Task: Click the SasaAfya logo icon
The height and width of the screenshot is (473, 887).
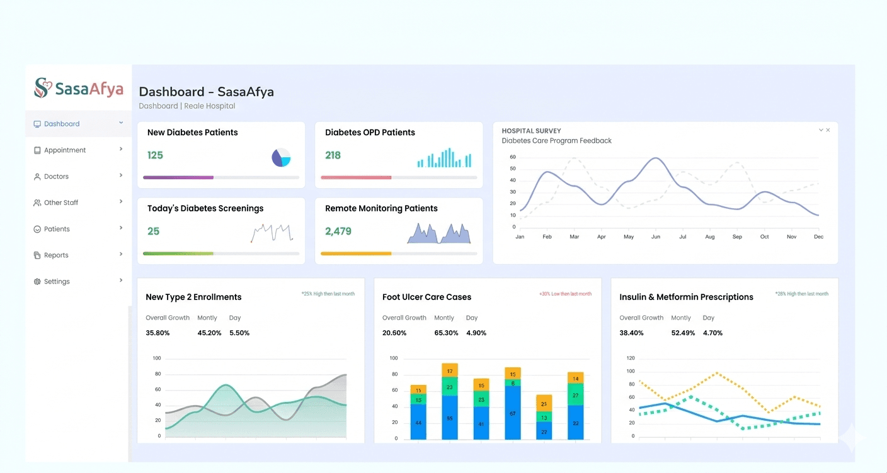Action: pos(42,88)
